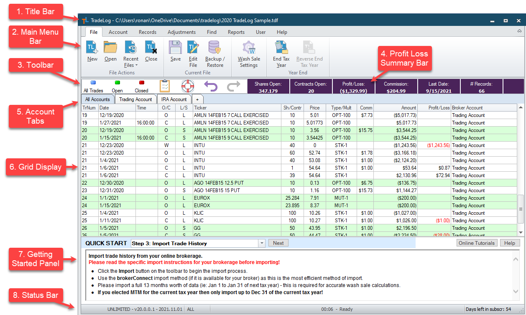Select the Trading Account tab
526x315 pixels.
pyautogui.click(x=135, y=99)
